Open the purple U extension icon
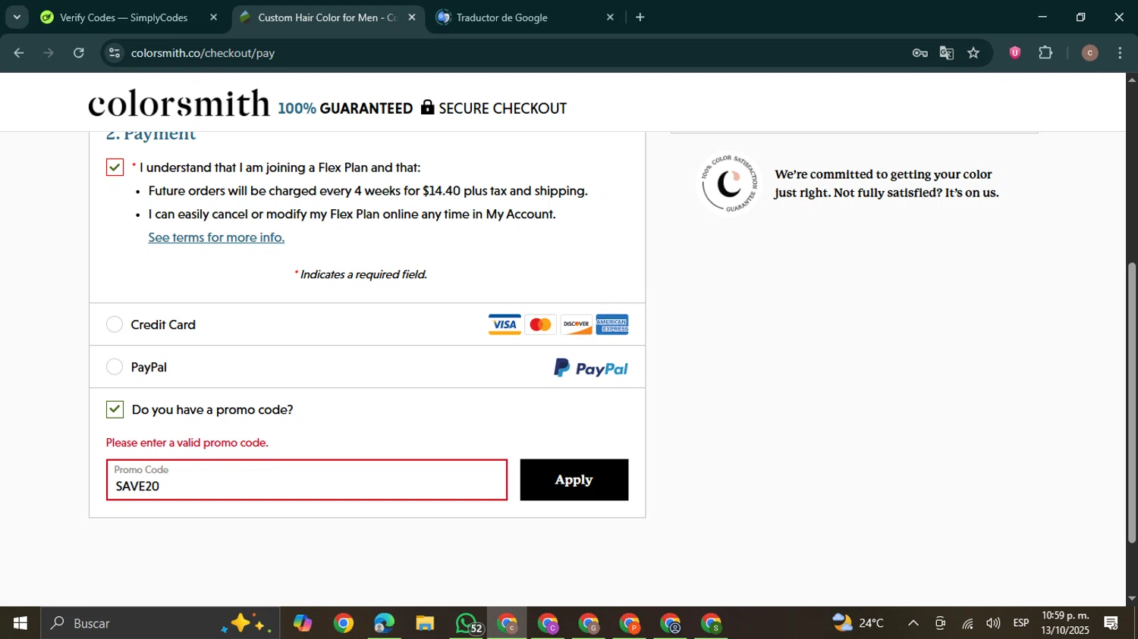Screen dimensions: 1138x639 click(1015, 52)
